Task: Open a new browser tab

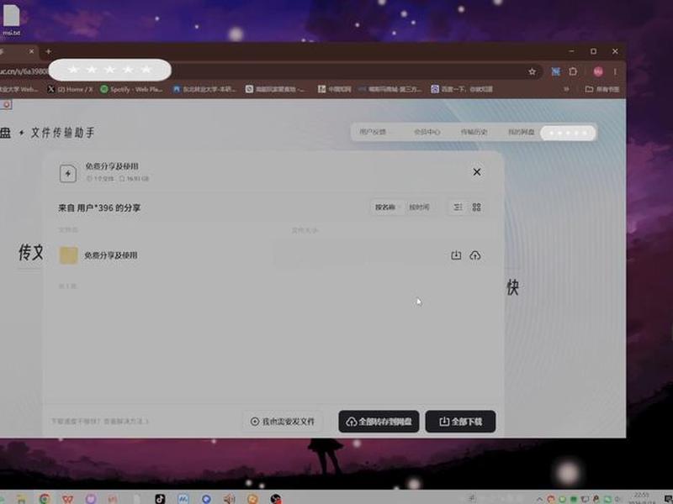Action: 49,51
